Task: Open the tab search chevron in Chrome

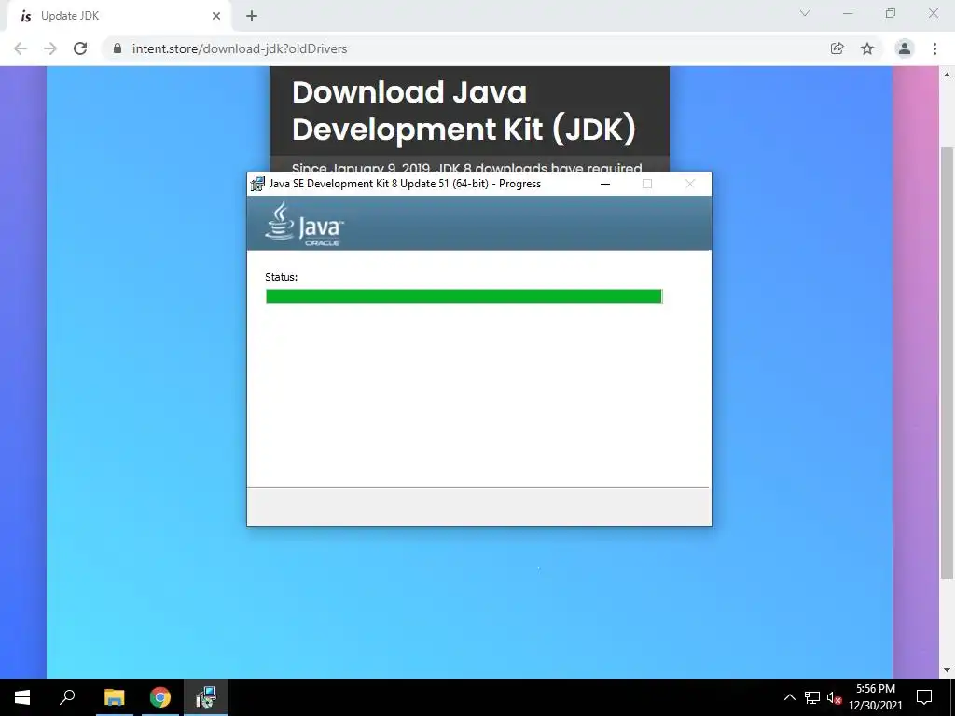Action: 805,13
